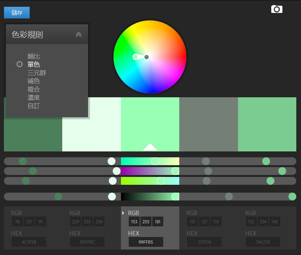This screenshot has height=255, width=301.
Task: Click the HEX field showing 4C7F5B
Action: click(29, 242)
